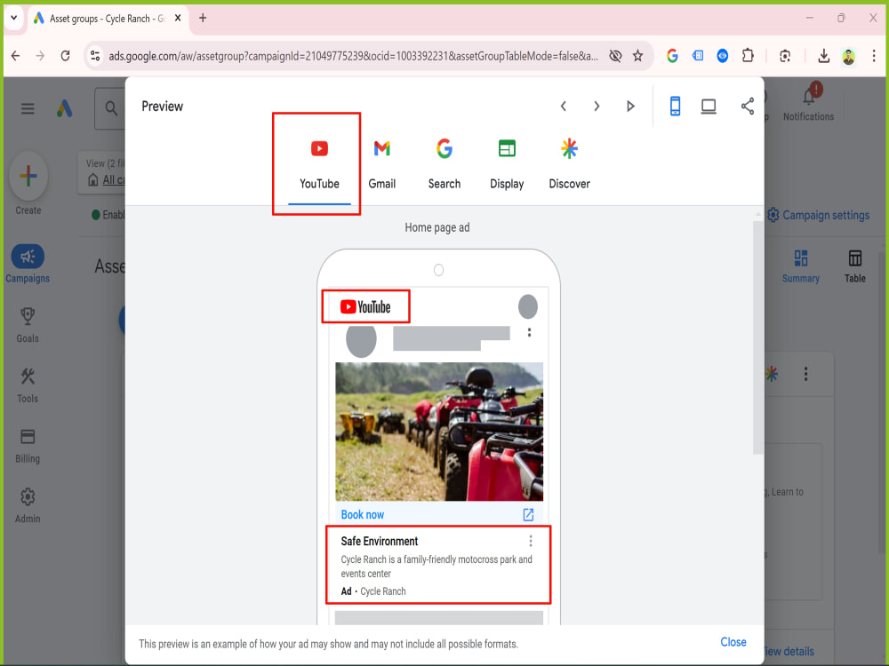Open the browser Downloads icon

click(823, 55)
